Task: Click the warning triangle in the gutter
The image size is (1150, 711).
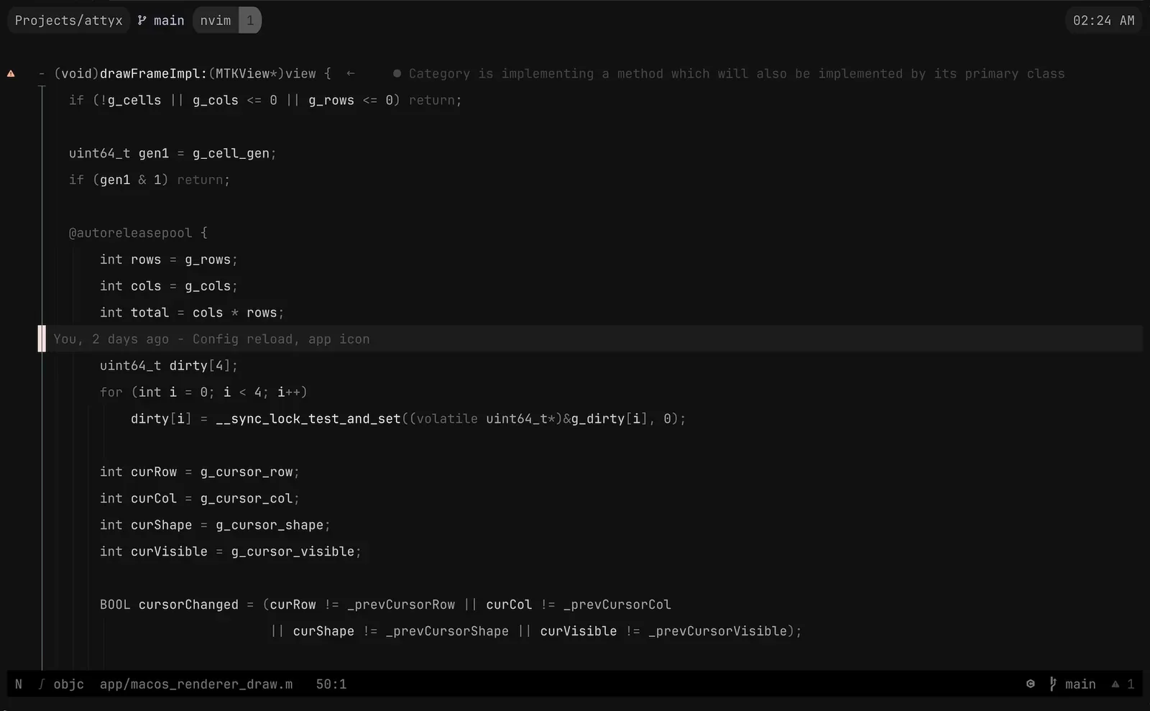Action: click(x=11, y=73)
